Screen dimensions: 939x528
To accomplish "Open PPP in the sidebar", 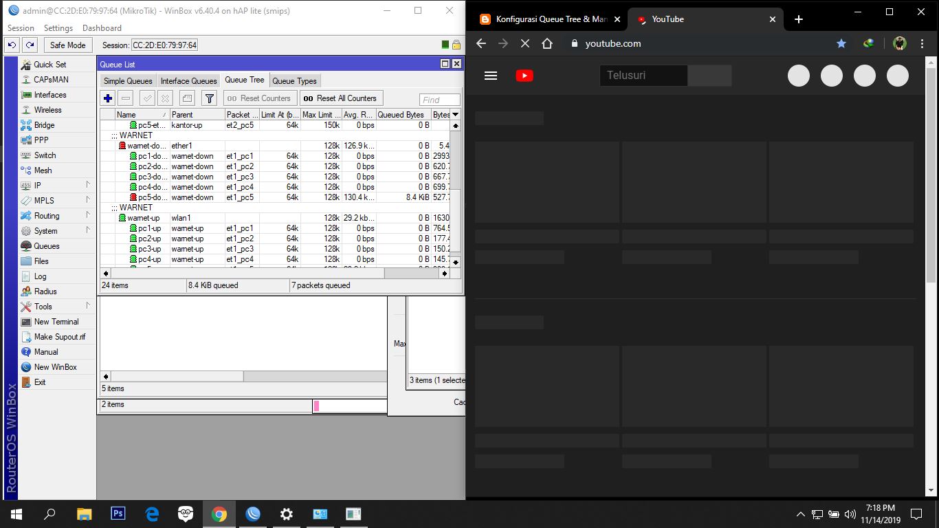I will tap(41, 140).
